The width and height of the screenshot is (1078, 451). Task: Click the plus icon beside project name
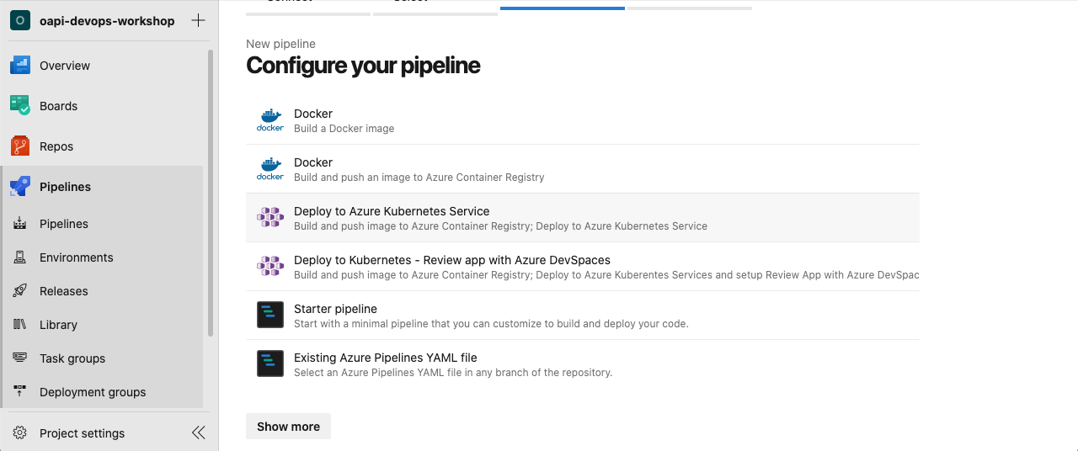198,21
